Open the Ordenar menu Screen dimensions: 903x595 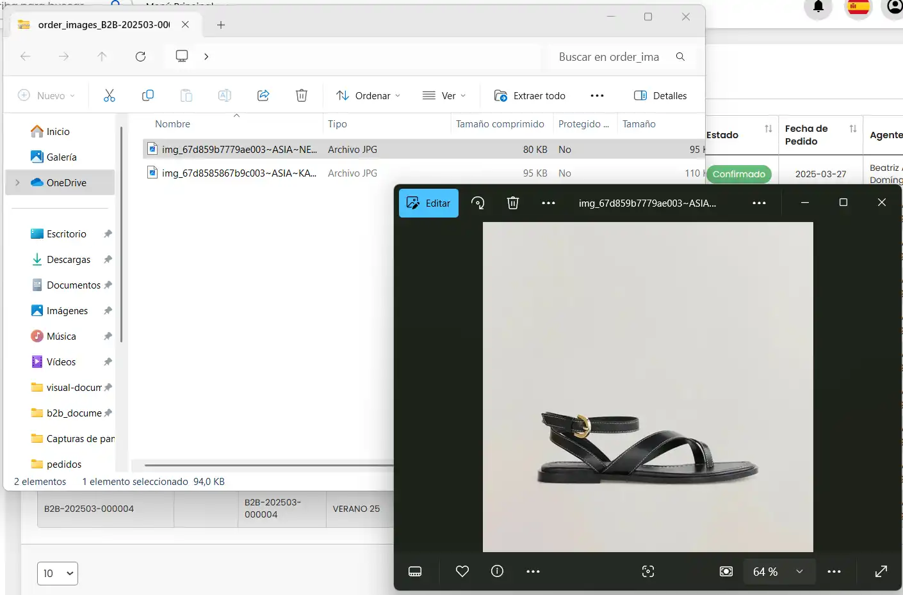click(x=368, y=95)
